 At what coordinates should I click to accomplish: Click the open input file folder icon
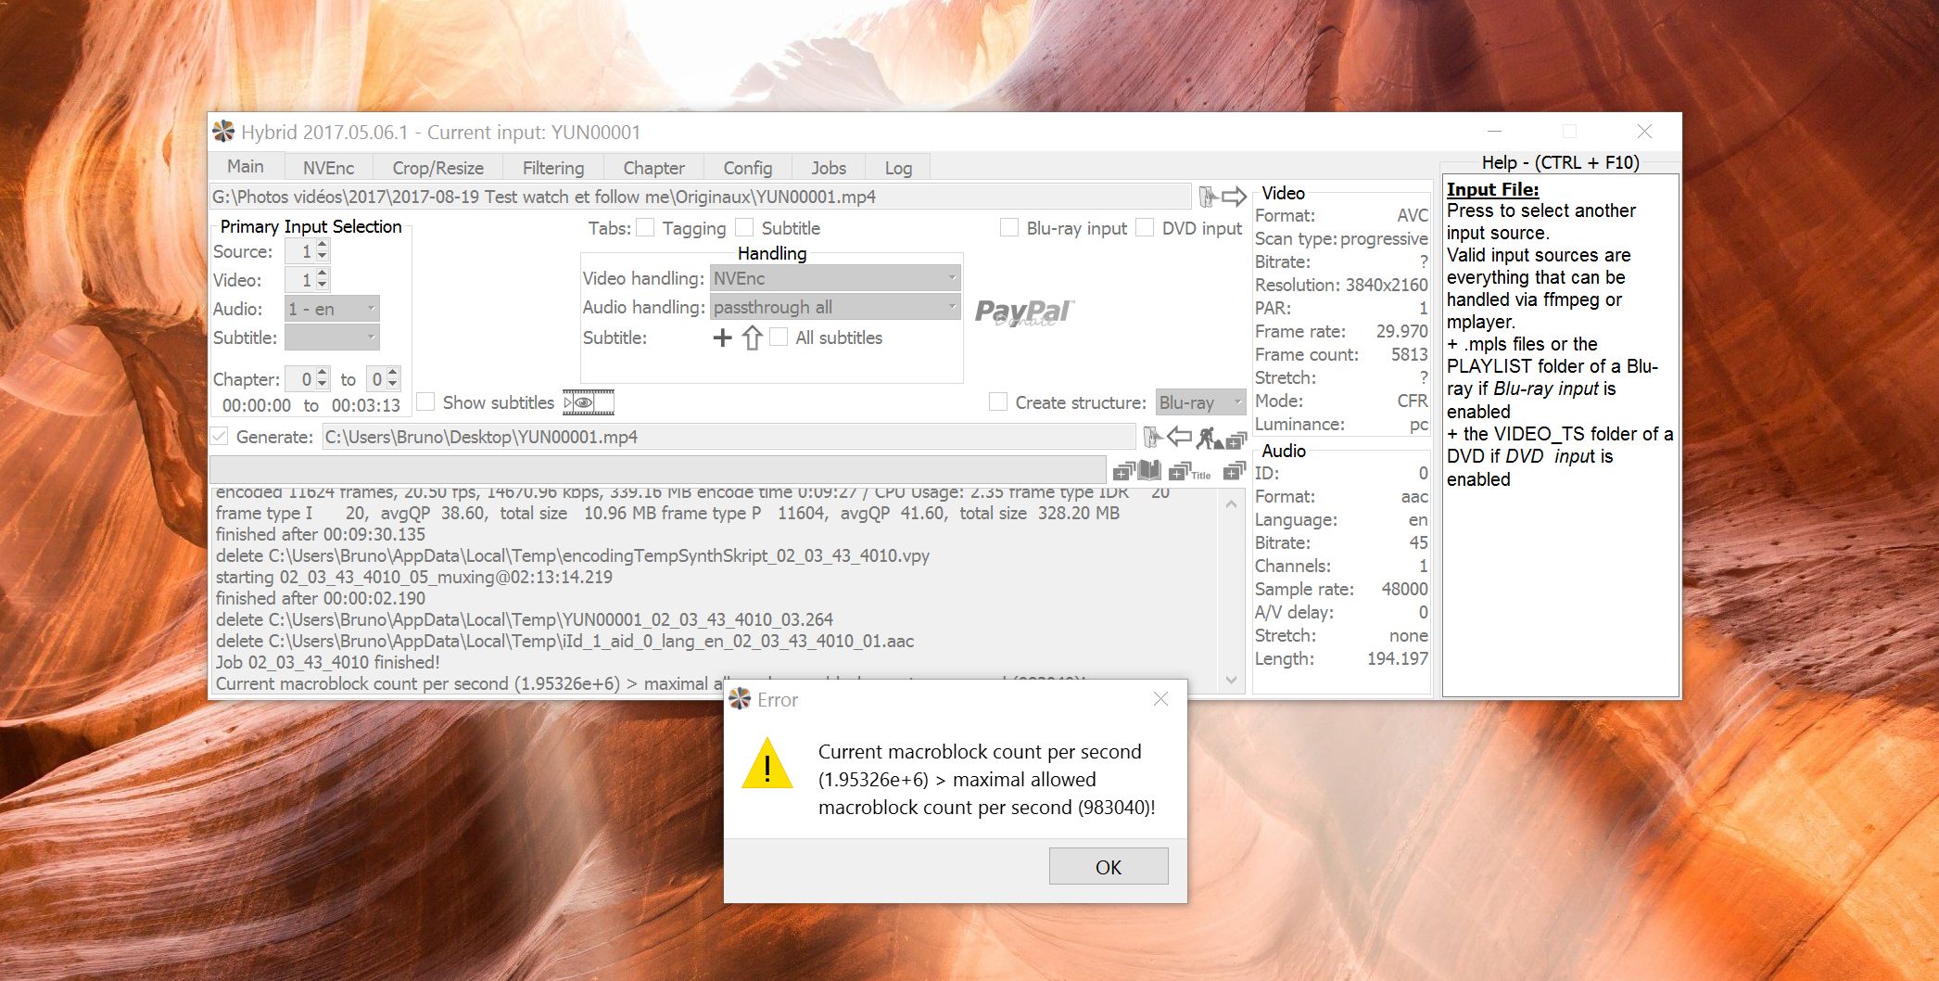point(1208,197)
